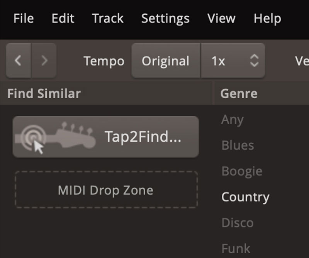Select the Funk genre filter

click(236, 248)
